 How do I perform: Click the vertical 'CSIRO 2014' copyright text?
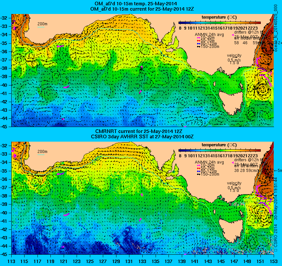tap(276, 236)
